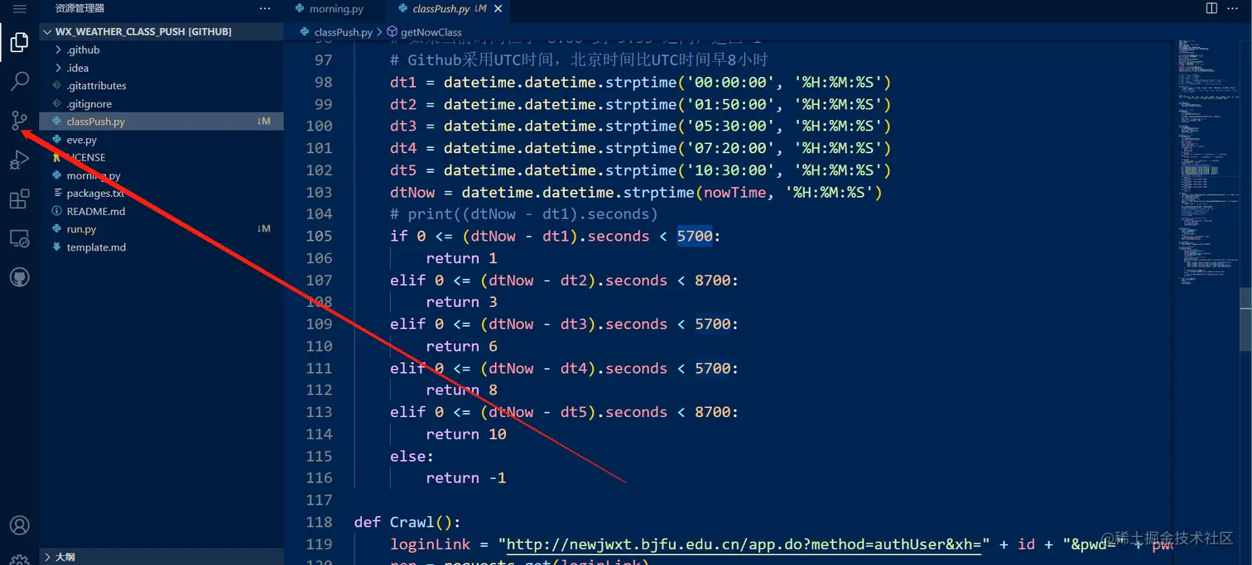Screen dimensions: 1252x565
Task: Open the Accounts menu icon
Action: pos(19,525)
